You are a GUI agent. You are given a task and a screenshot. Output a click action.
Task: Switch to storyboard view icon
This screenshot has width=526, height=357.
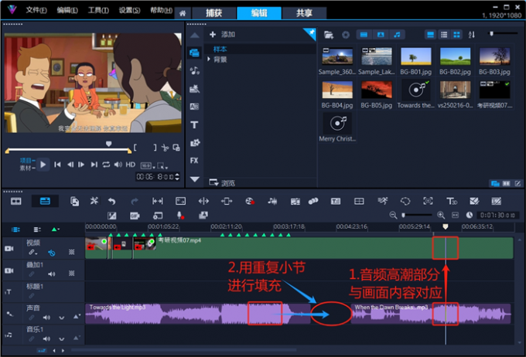(15, 201)
